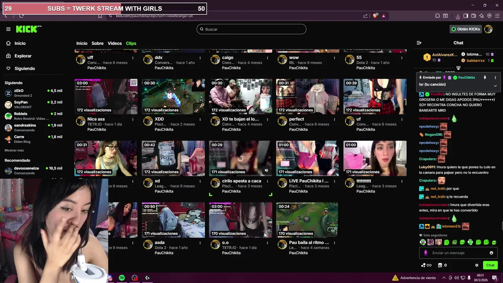
Task: Open the 'ttttttttttt' clip thumbnail
Action: coord(375,158)
